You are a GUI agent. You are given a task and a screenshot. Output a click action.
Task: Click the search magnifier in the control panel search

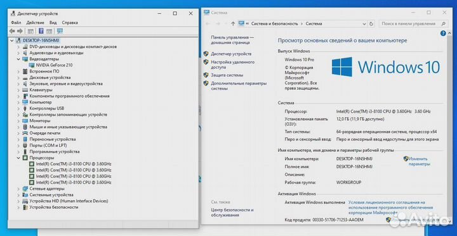pyautogui.click(x=443, y=24)
